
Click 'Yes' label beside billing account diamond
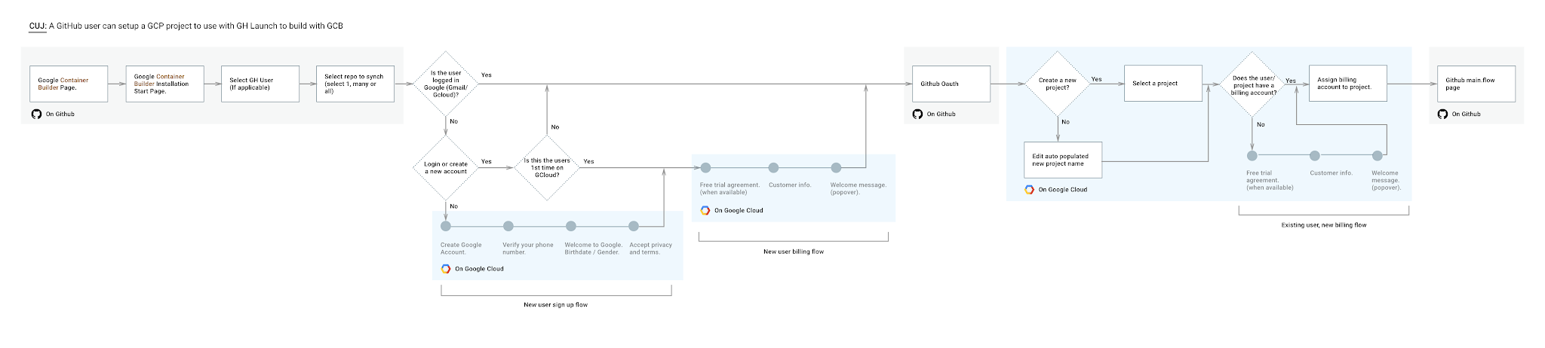(1291, 81)
